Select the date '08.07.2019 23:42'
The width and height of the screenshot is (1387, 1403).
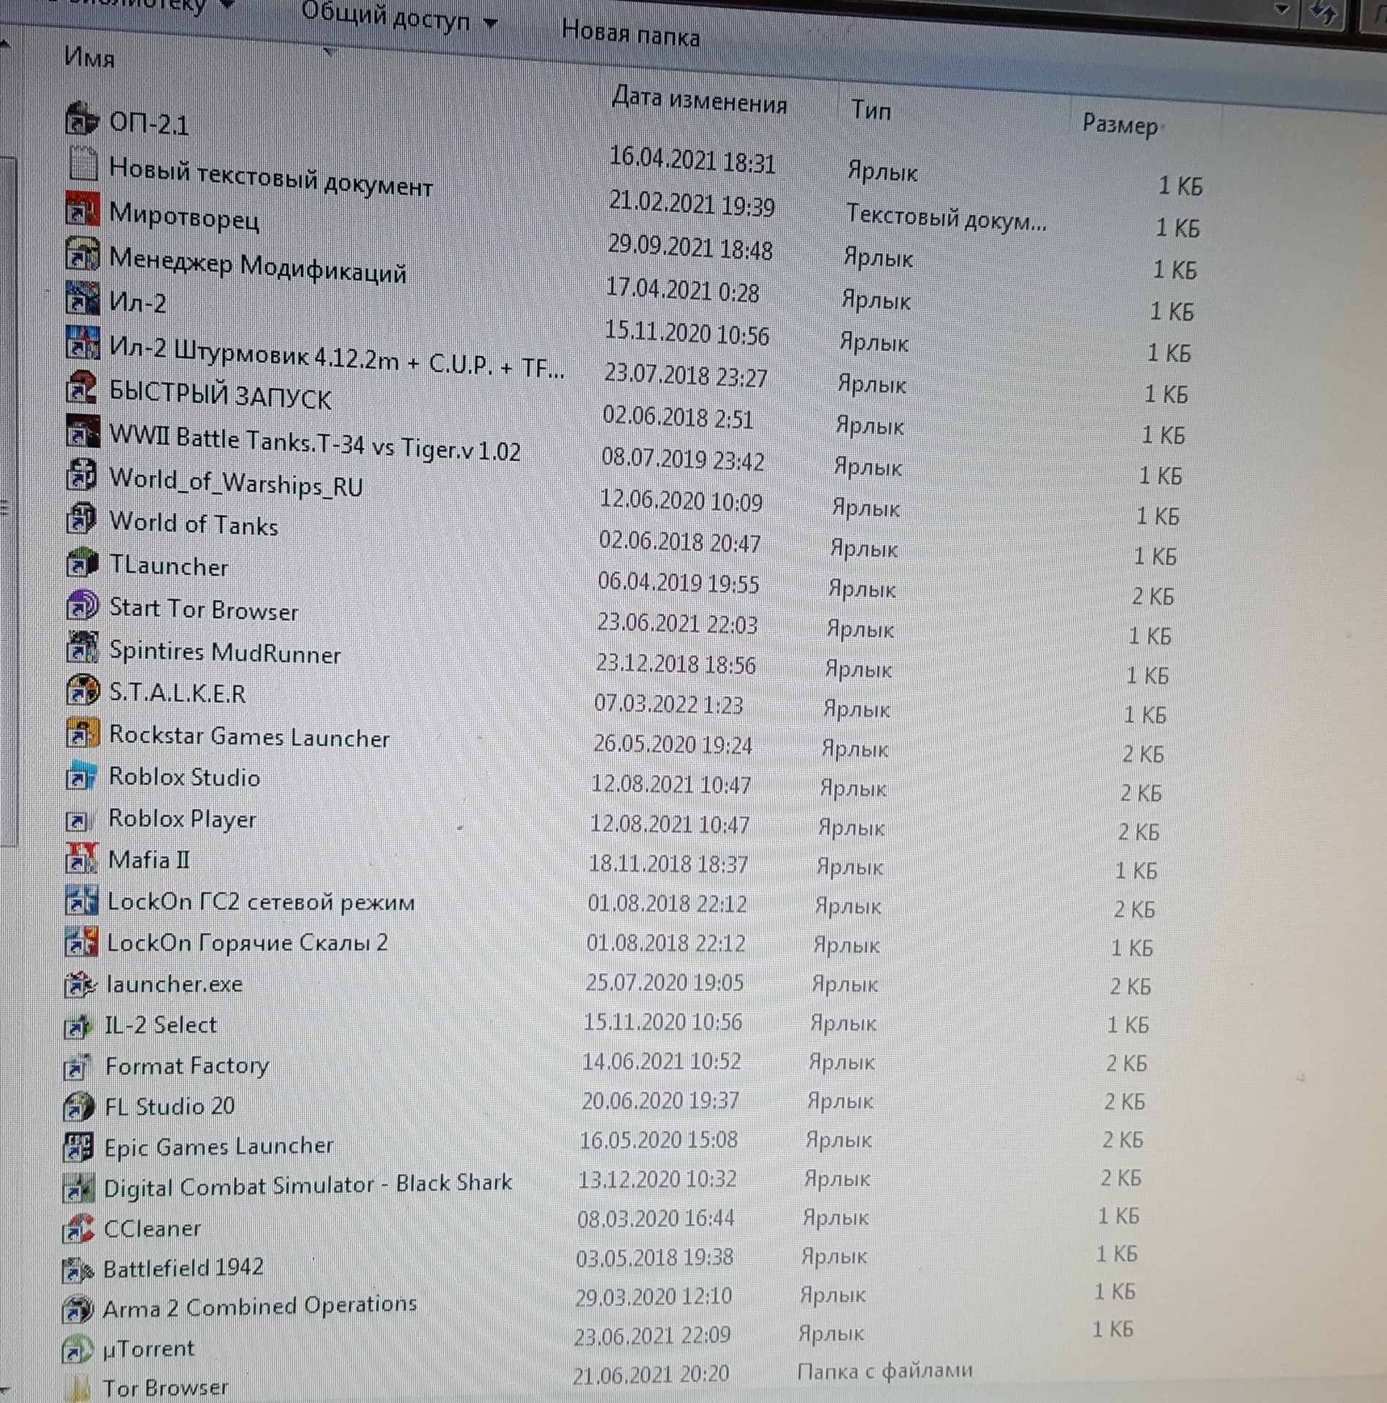click(682, 460)
